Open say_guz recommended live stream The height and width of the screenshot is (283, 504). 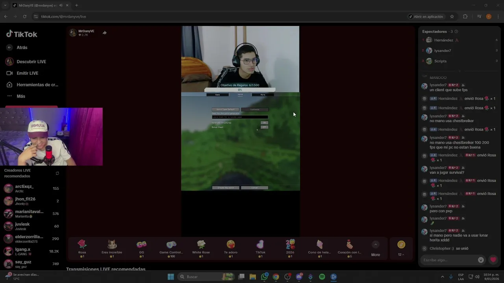(x=31, y=264)
